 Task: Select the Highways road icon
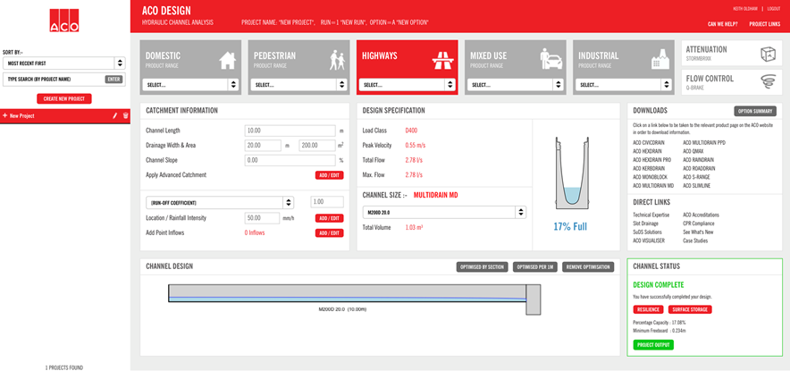pos(442,59)
